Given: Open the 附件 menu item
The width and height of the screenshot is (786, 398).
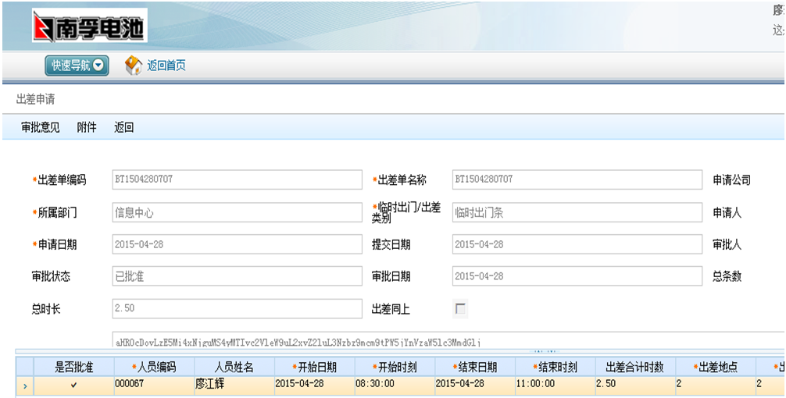Looking at the screenshot, I should (x=87, y=127).
